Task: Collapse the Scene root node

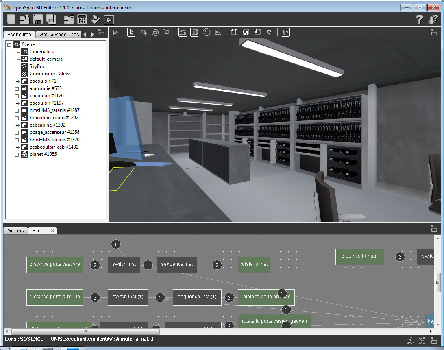Action: [9, 44]
